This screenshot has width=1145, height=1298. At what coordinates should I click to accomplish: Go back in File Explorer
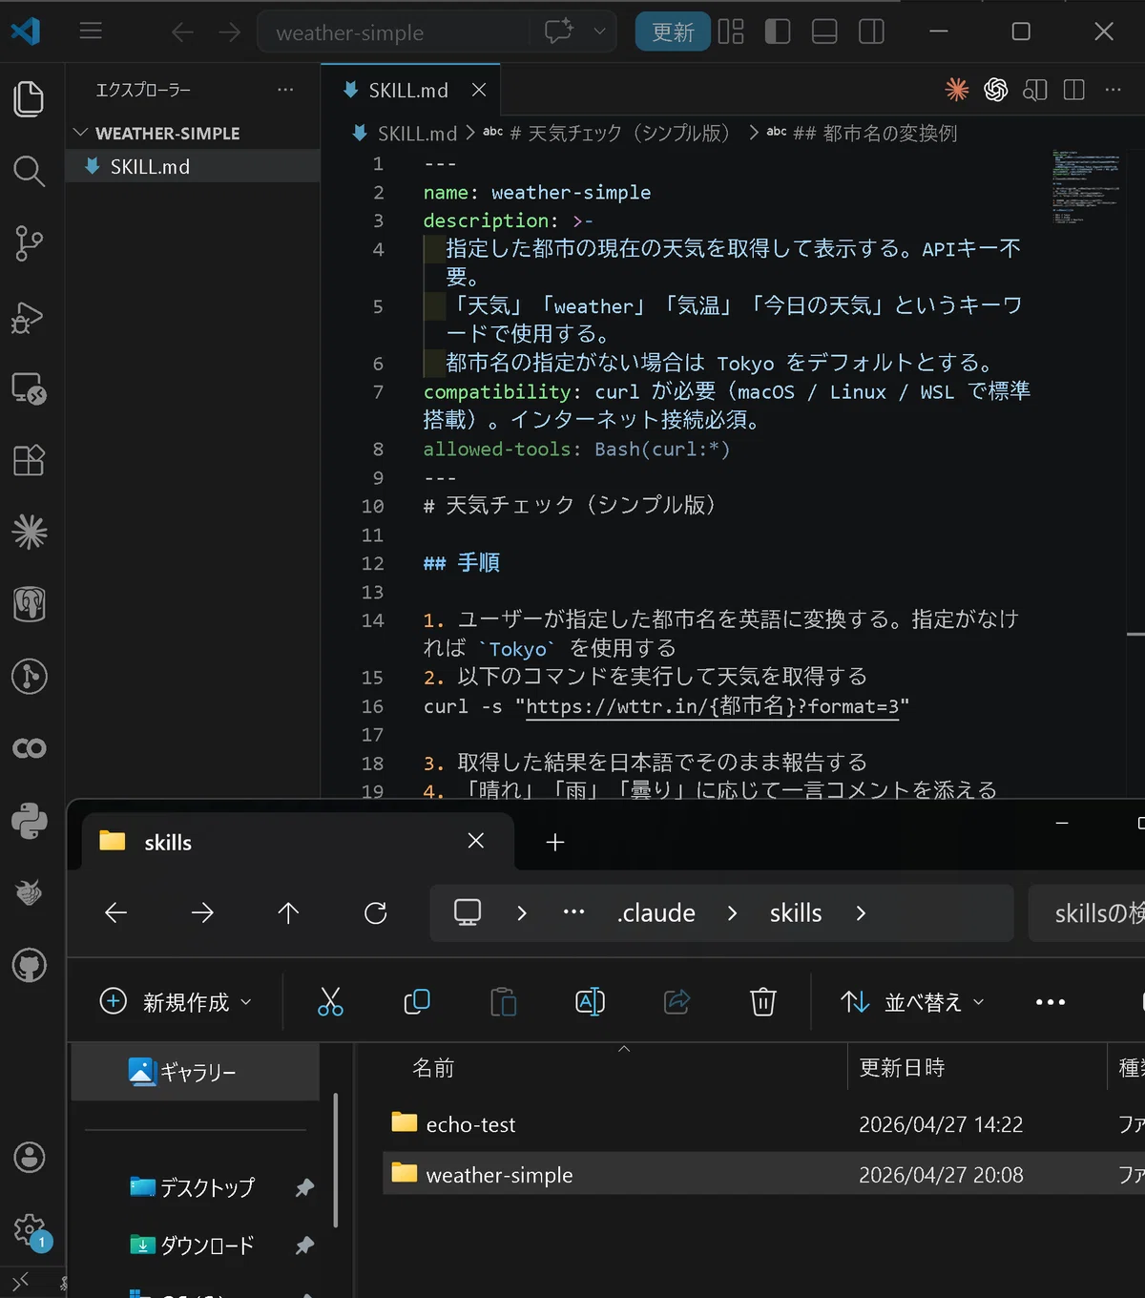coord(115,913)
